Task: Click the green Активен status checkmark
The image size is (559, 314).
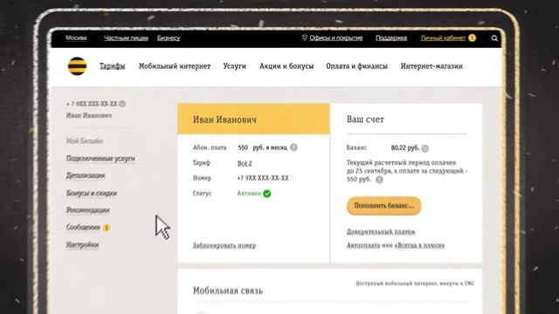Action: (x=266, y=194)
